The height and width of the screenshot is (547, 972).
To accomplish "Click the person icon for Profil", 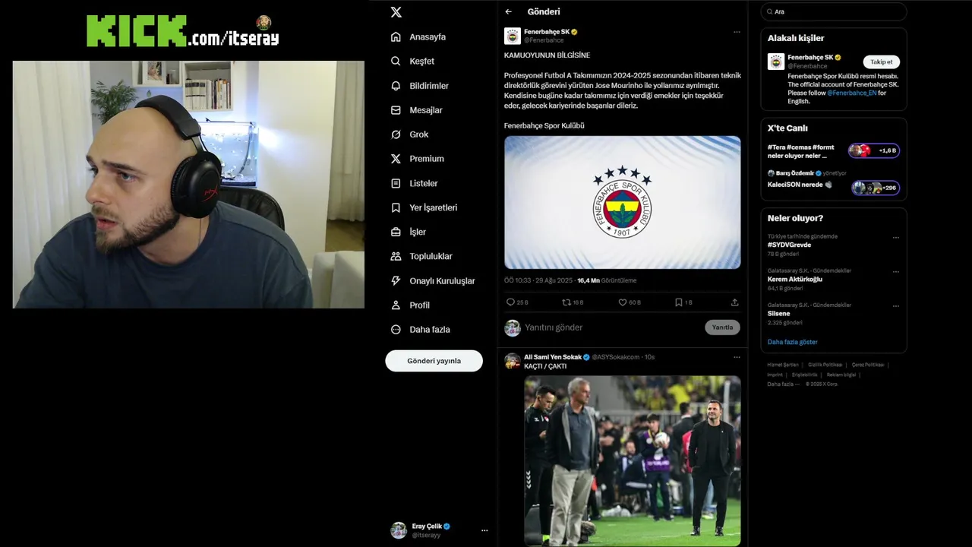I will coord(396,305).
